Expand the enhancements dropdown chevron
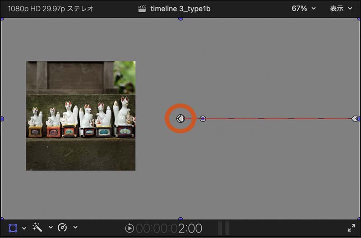Viewport: 361px width, 238px height. (x=51, y=228)
